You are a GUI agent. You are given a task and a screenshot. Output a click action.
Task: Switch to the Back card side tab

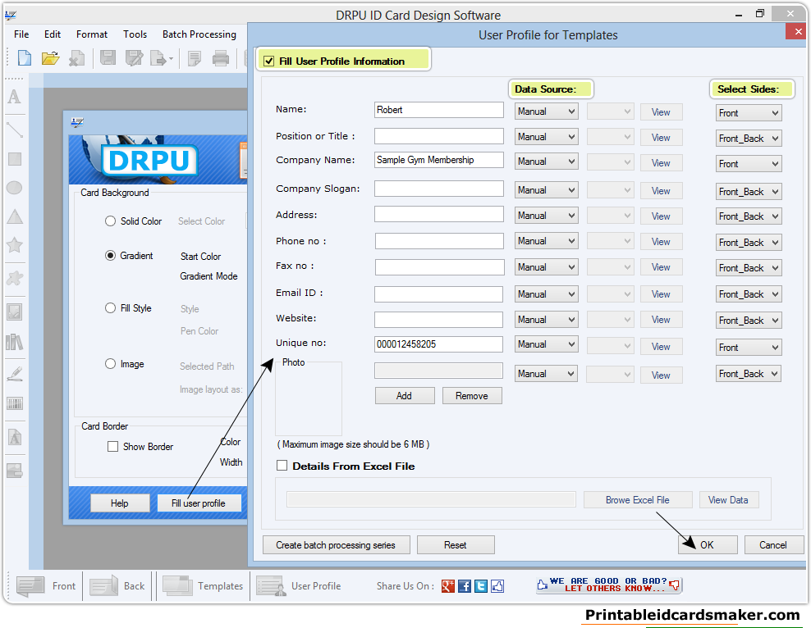118,585
